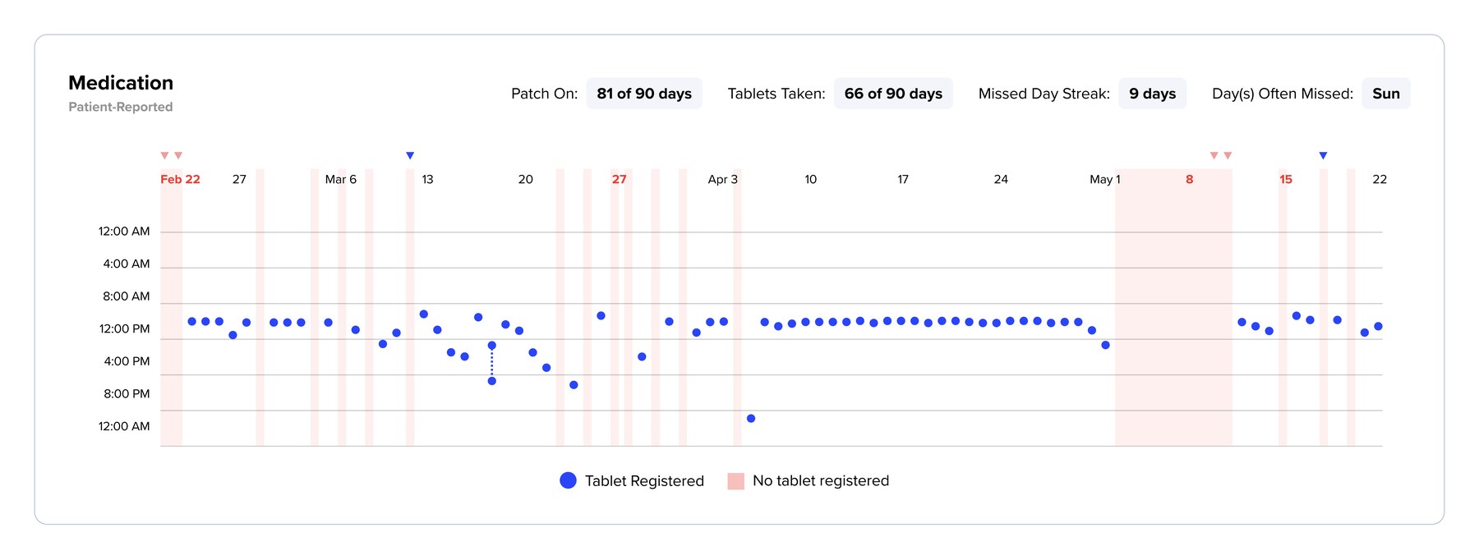This screenshot has height=560, width=1479.
Task: Click the blue triangle marker before May 22
Action: 1323,155
